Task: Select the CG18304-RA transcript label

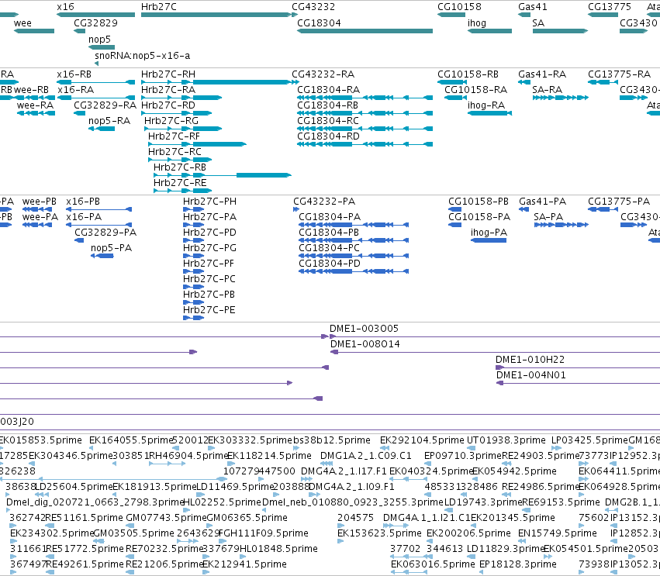Action: tap(328, 90)
